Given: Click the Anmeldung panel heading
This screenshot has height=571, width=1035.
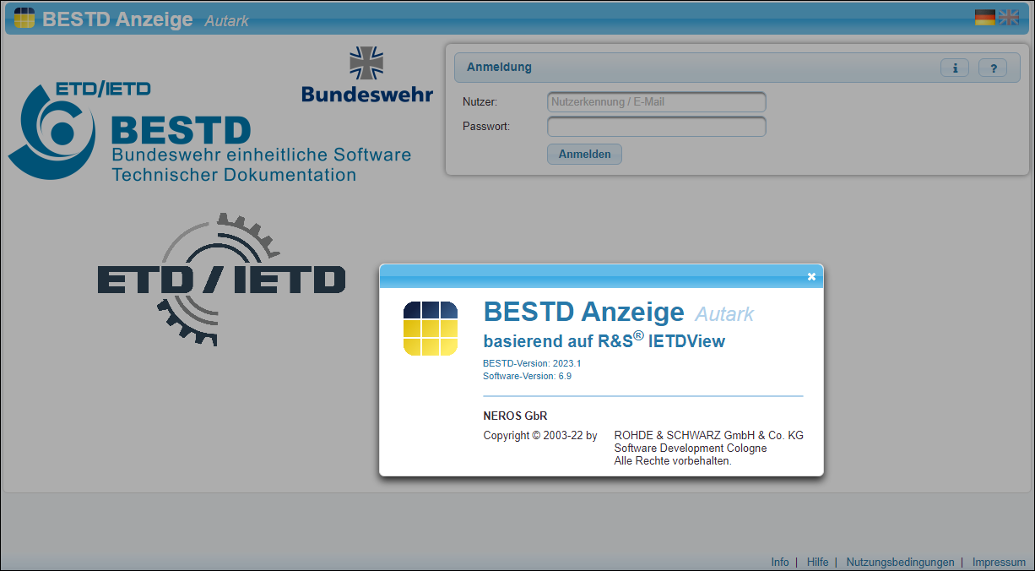Looking at the screenshot, I should click(499, 68).
